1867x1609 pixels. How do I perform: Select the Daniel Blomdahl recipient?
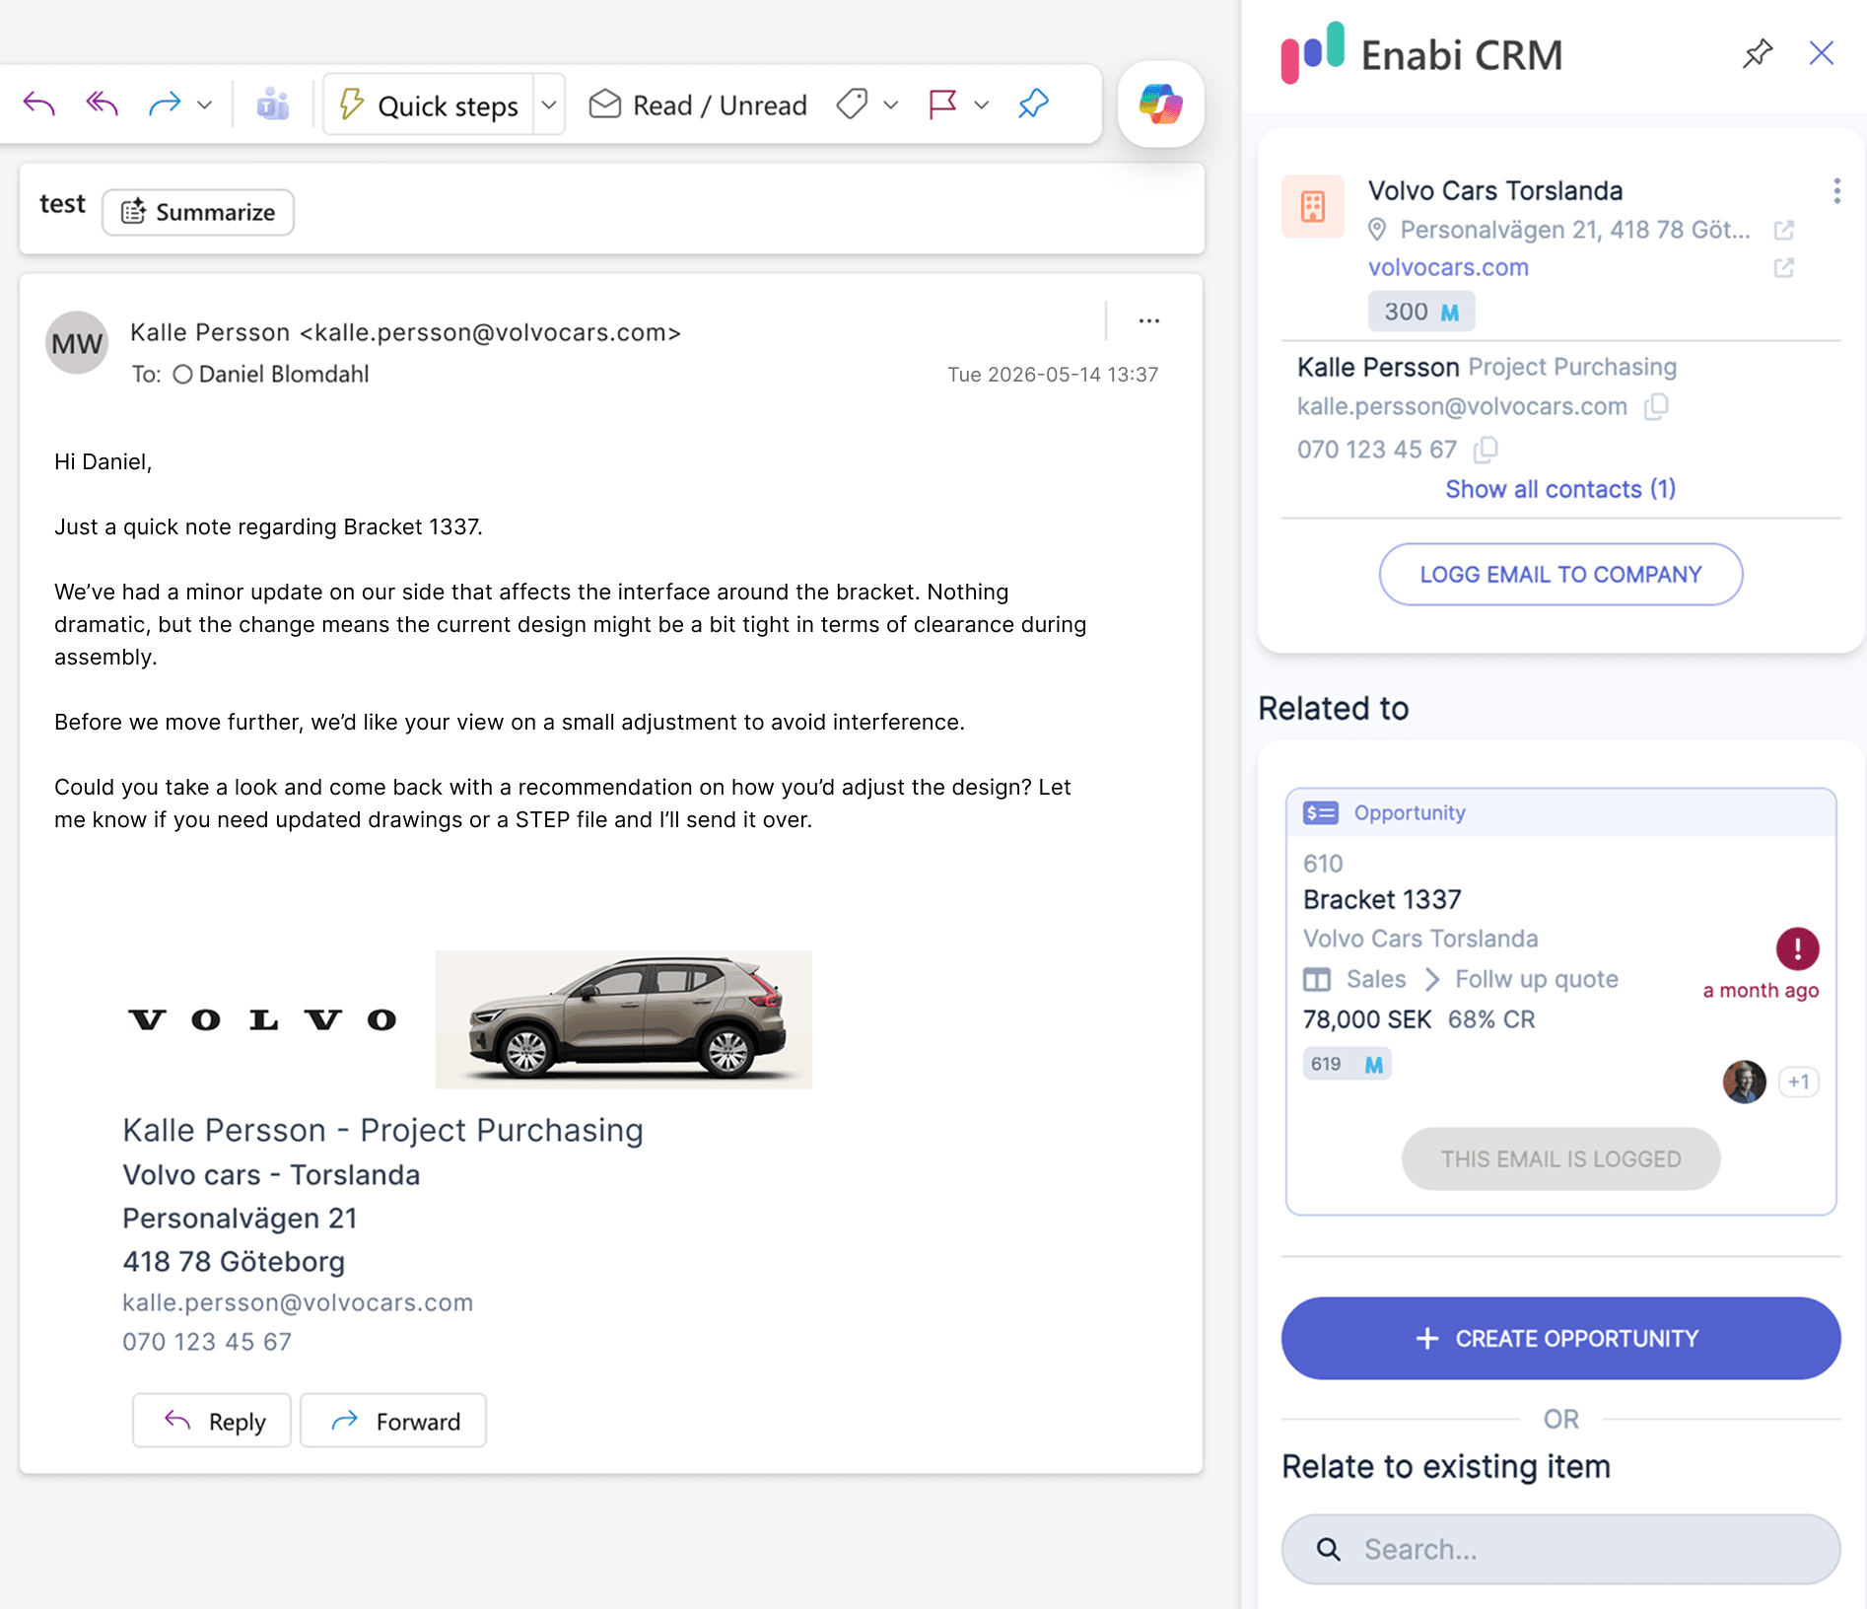271,375
